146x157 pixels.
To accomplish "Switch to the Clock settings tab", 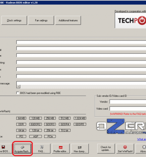I will [14, 20].
